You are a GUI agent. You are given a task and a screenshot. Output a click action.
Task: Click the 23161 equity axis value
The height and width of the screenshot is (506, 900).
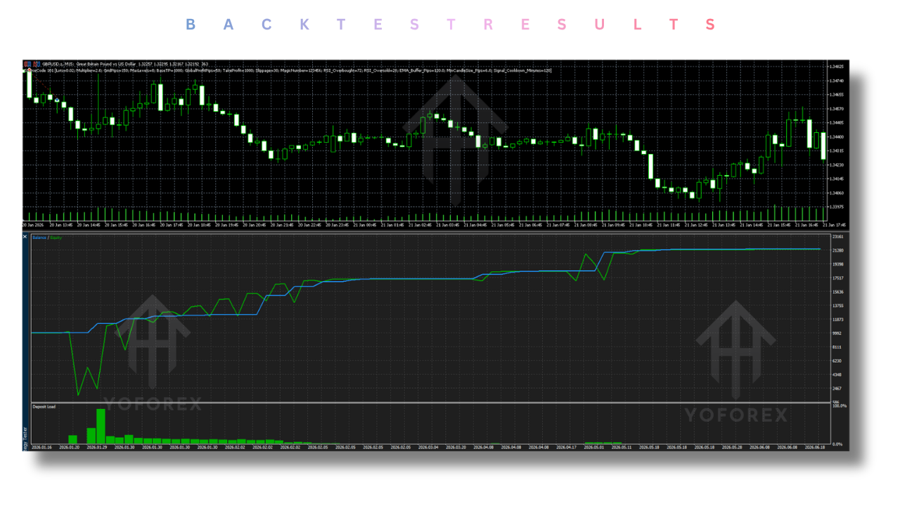click(838, 237)
